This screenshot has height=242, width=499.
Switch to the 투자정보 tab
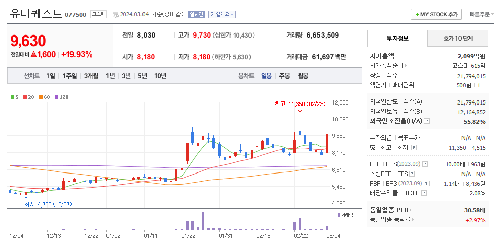[x=398, y=38]
